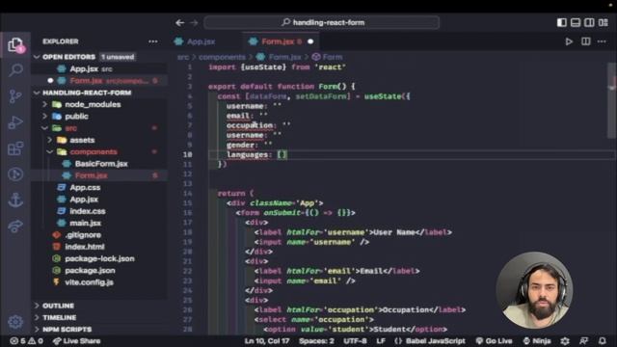Click the components breadcrumb segment
Image resolution: width=617 pixels, height=347 pixels.
click(x=222, y=58)
